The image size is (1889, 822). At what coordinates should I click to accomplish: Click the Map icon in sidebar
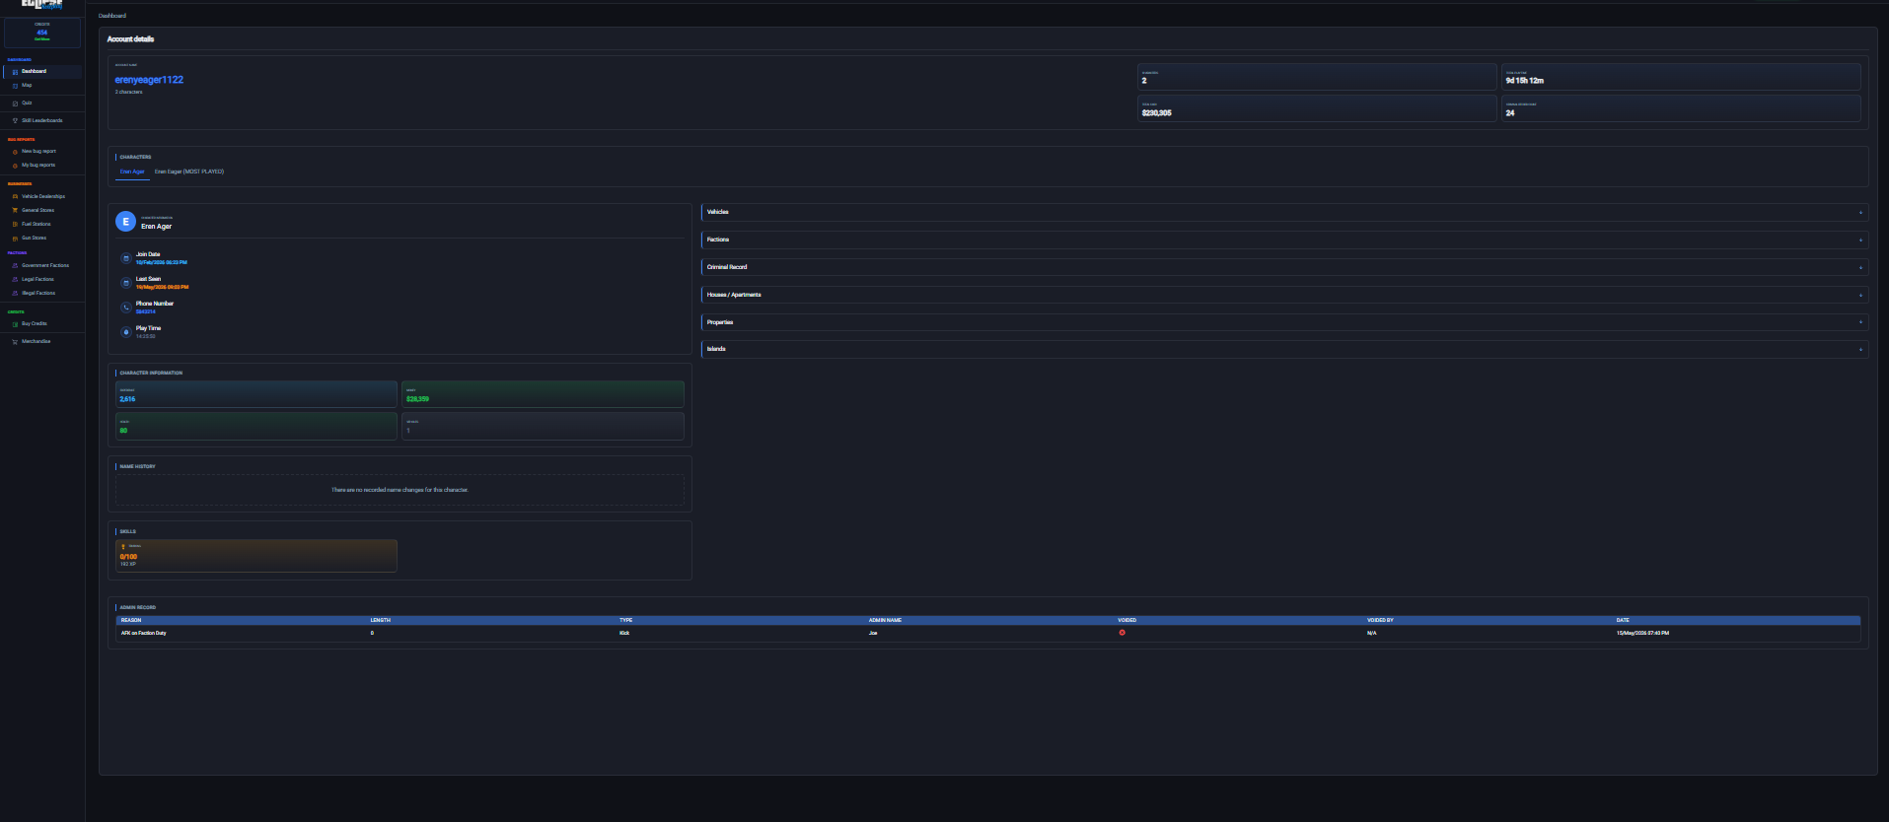(x=15, y=86)
